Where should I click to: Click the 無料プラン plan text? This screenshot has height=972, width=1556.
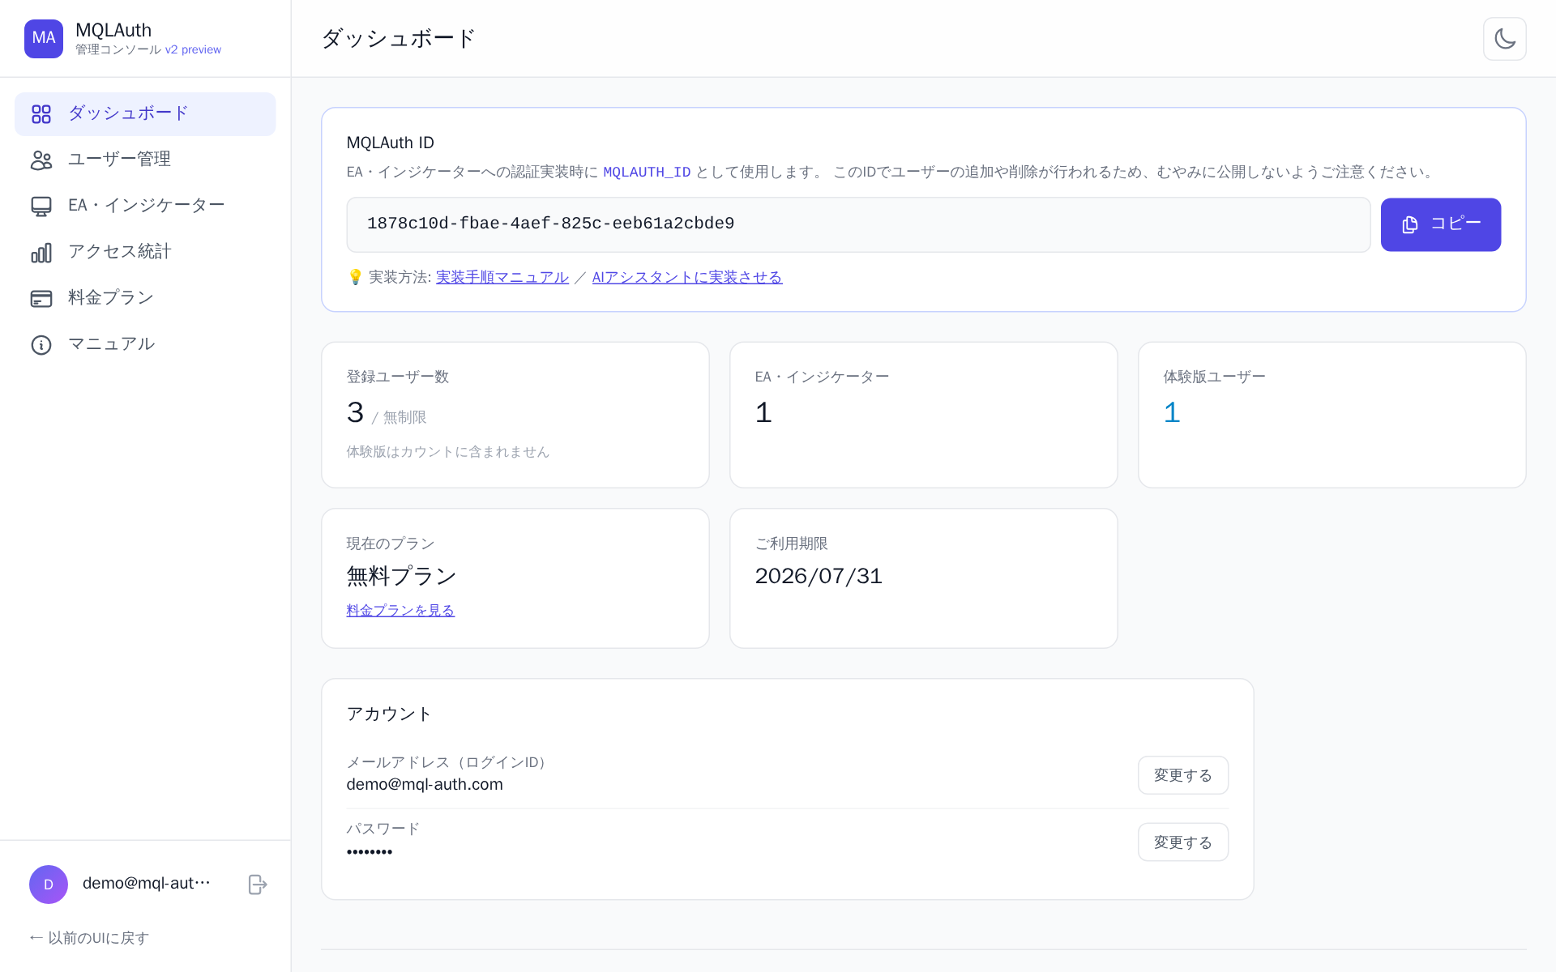pos(401,576)
